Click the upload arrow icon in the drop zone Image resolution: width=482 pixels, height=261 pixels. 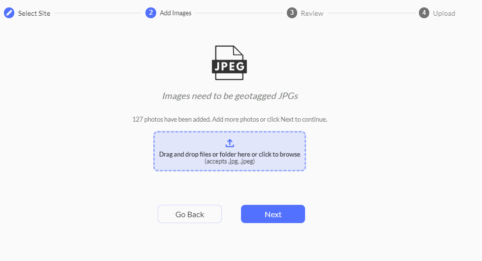click(x=230, y=143)
